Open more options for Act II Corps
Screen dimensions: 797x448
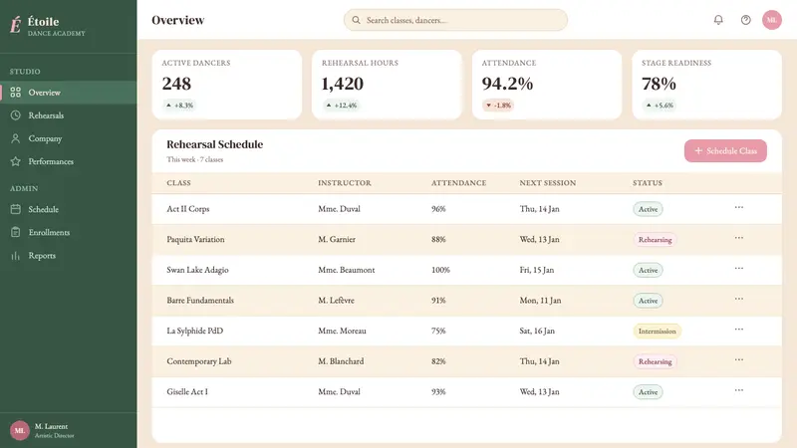(739, 207)
